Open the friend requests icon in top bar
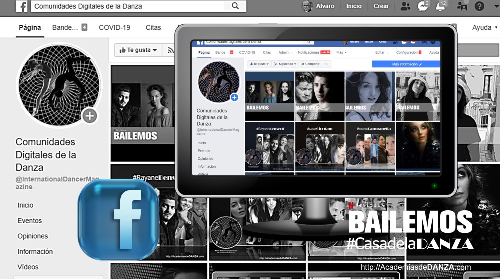This screenshot has height=279, width=500. point(405,6)
